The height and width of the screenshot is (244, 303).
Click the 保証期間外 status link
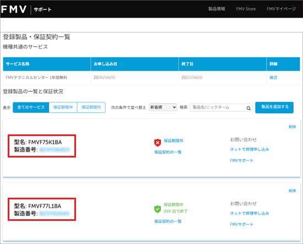pyautogui.click(x=174, y=140)
